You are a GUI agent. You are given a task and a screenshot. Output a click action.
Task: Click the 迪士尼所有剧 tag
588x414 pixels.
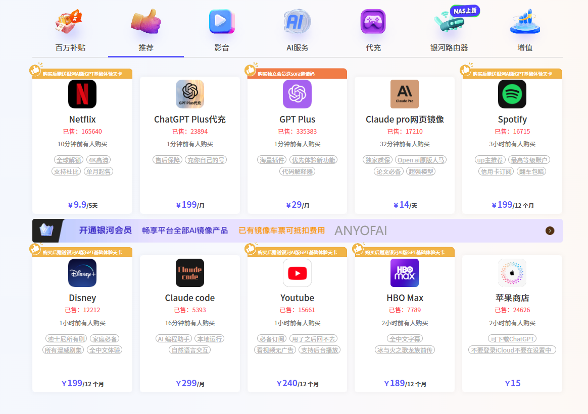pyautogui.click(x=66, y=339)
